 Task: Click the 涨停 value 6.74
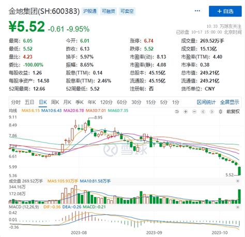(x=148, y=41)
